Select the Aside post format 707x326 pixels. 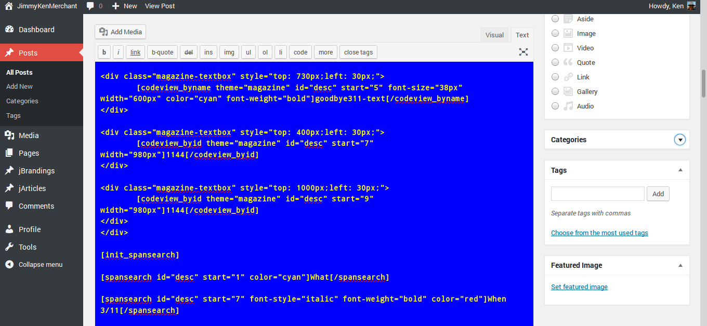point(555,19)
